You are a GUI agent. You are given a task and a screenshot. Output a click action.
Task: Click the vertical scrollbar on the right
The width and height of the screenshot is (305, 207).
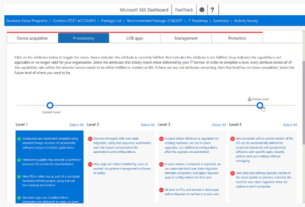pyautogui.click(x=304, y=103)
